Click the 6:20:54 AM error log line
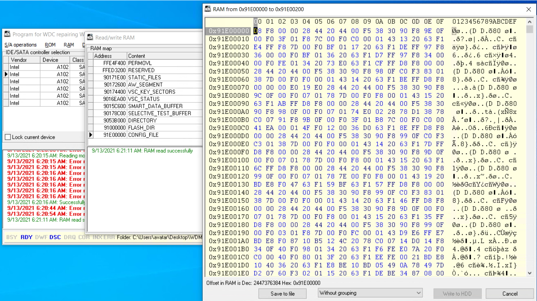The width and height of the screenshot is (537, 301). click(46, 214)
